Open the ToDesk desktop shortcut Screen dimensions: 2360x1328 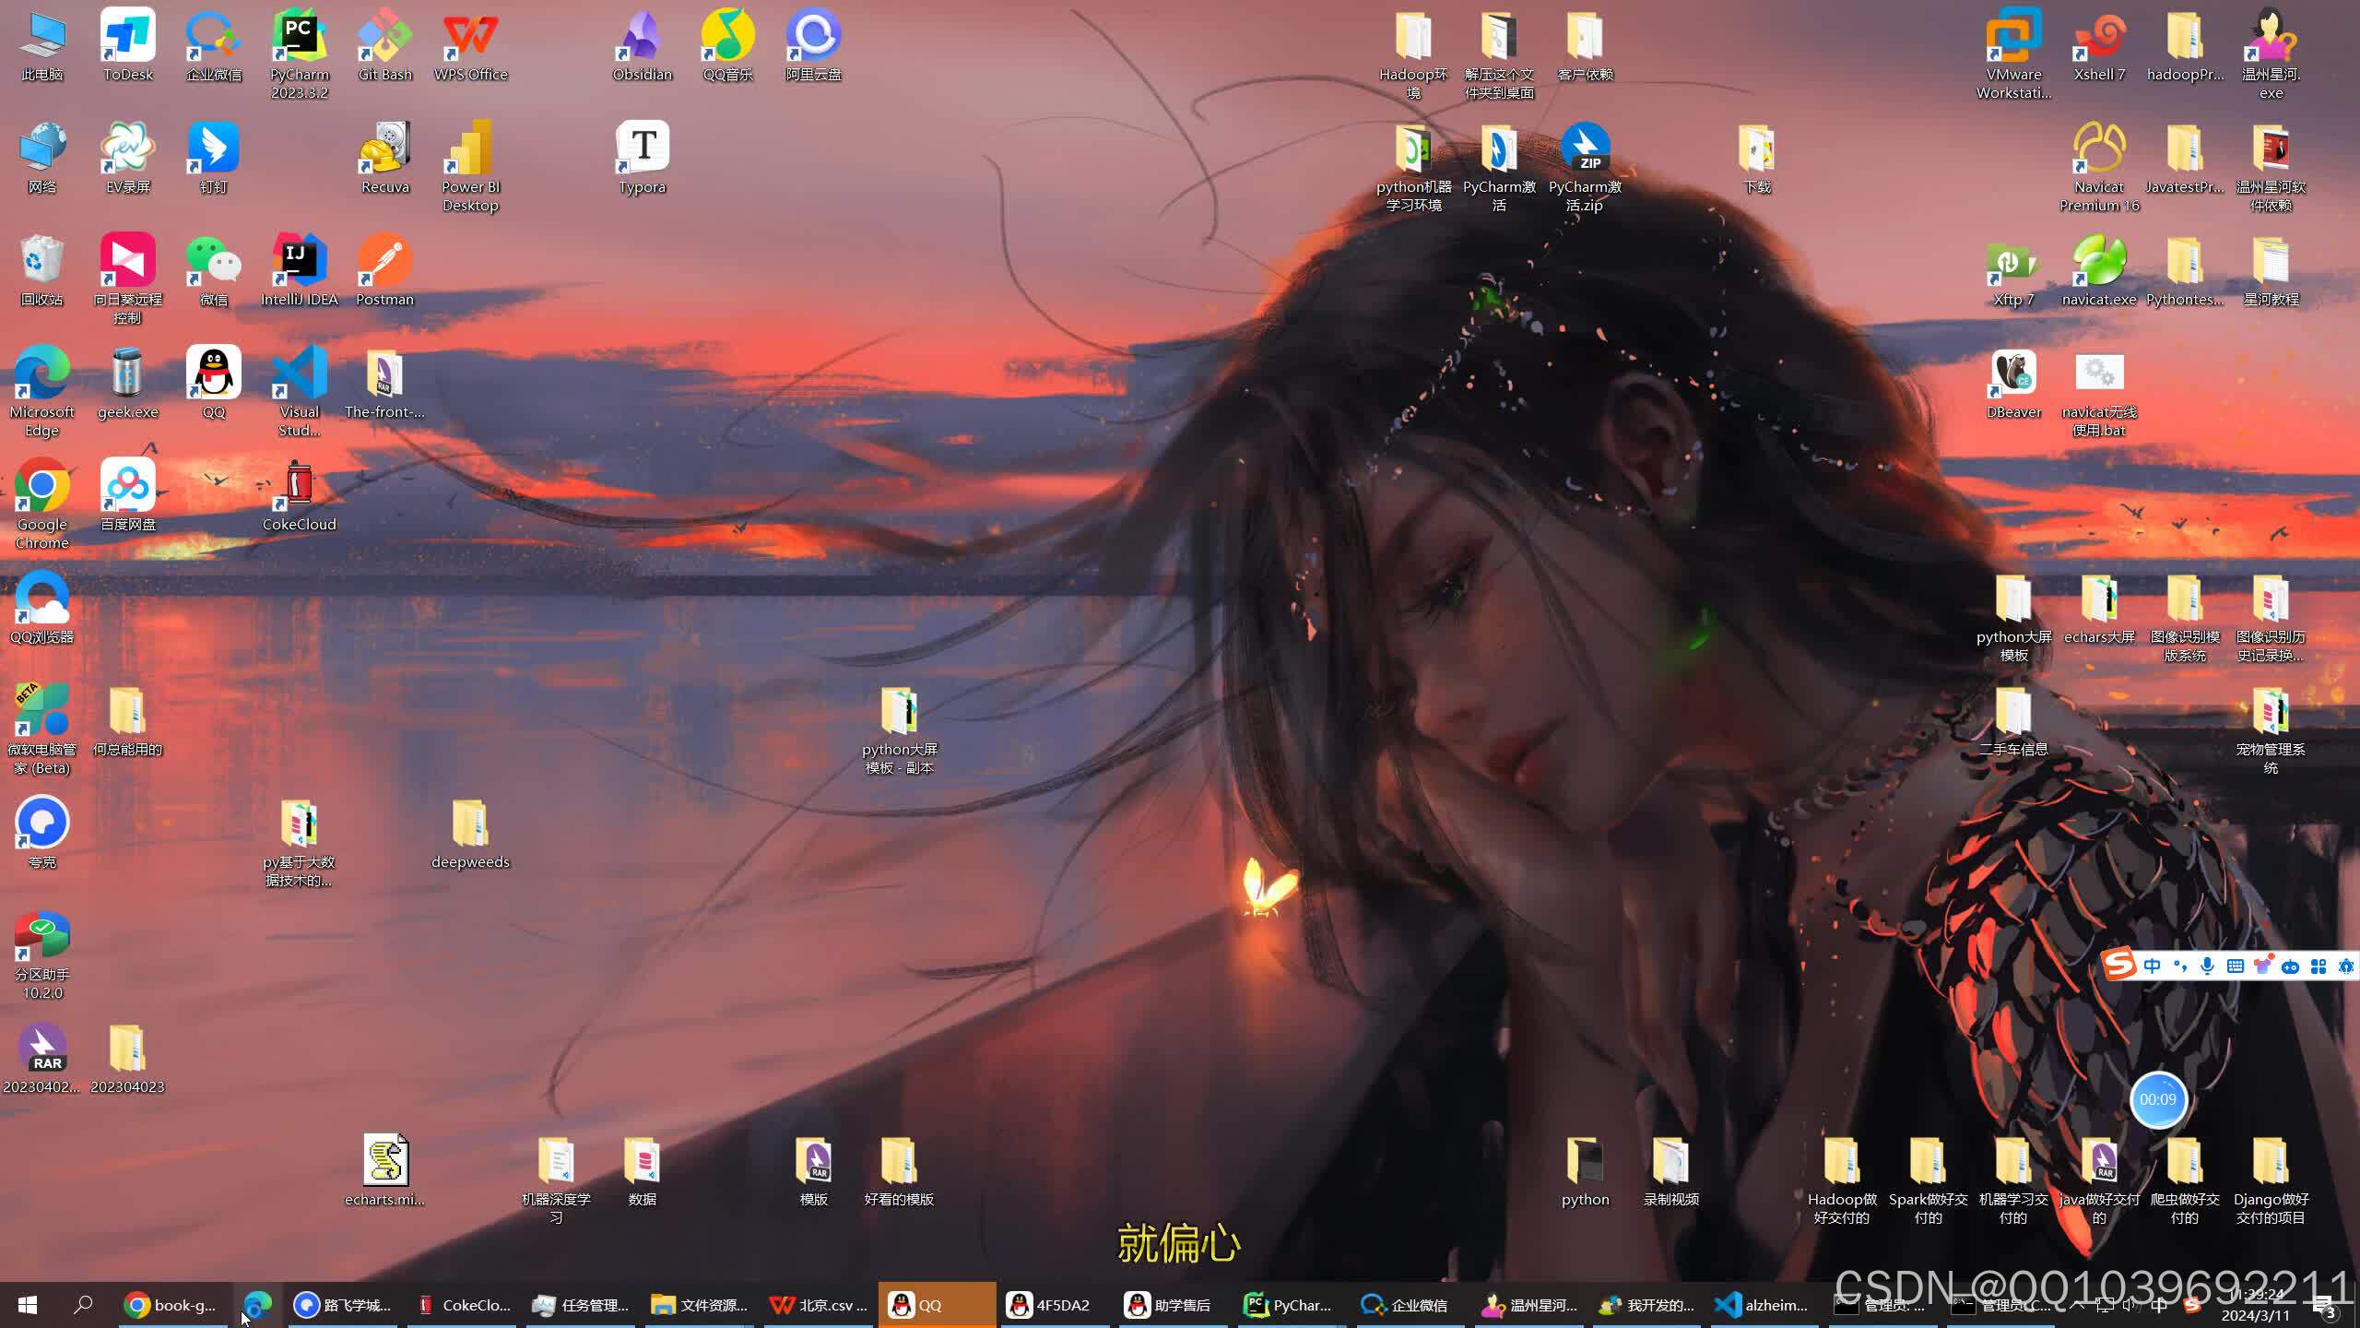coord(128,44)
